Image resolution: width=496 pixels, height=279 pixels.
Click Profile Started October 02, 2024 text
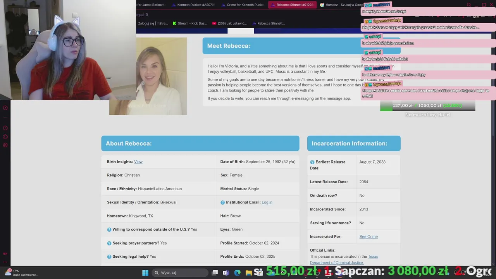pyautogui.click(x=250, y=243)
